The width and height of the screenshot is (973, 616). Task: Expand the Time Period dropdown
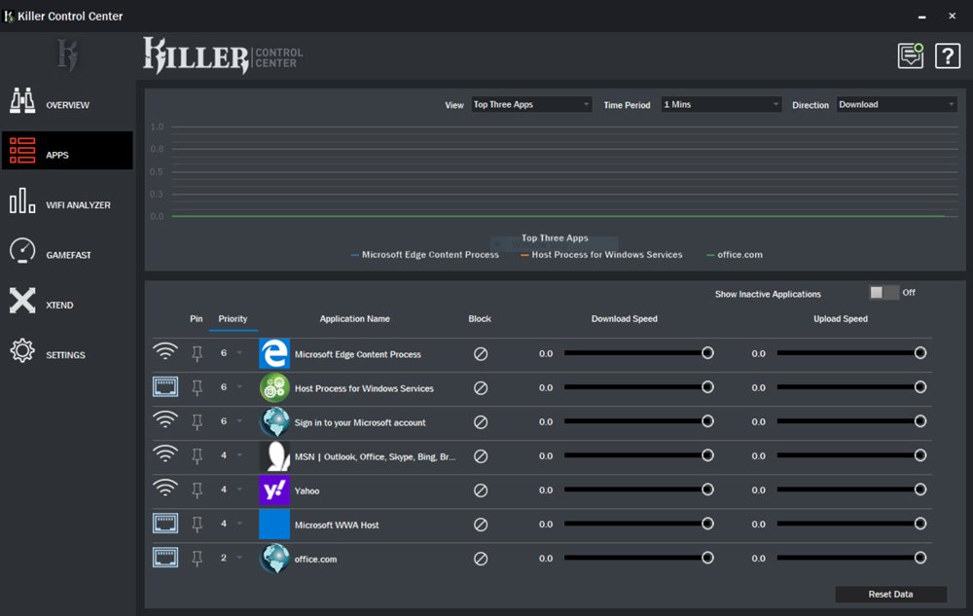pos(720,105)
